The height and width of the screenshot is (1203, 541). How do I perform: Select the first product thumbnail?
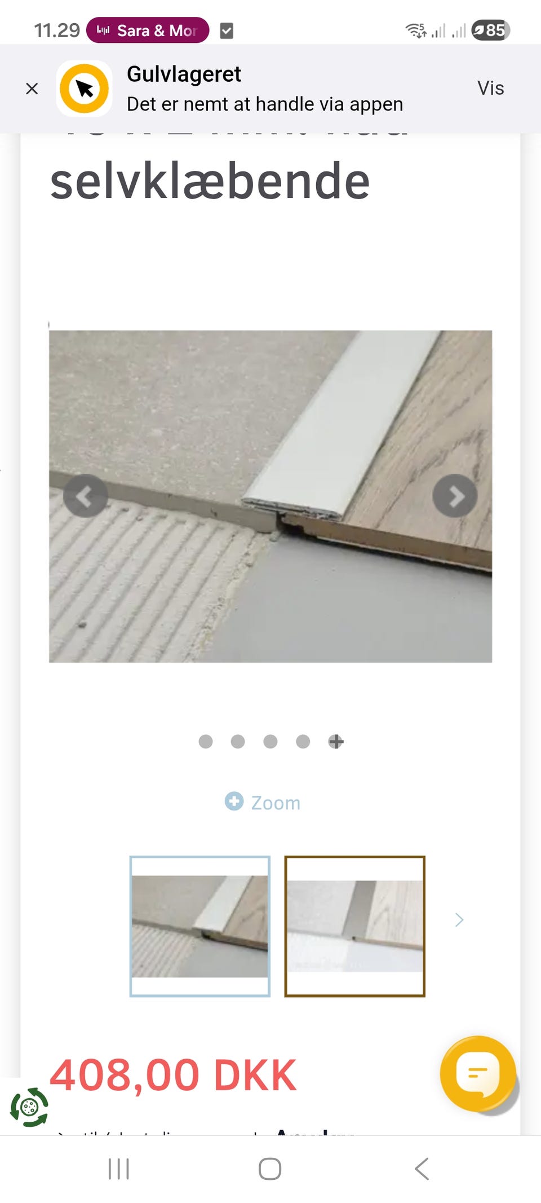200,926
